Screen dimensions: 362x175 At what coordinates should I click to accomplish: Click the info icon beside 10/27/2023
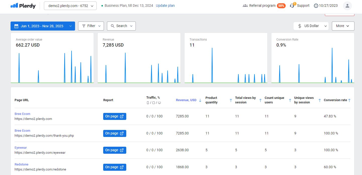tap(316, 6)
